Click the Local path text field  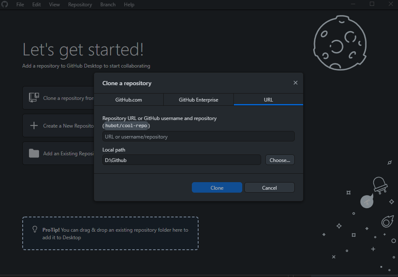181,160
